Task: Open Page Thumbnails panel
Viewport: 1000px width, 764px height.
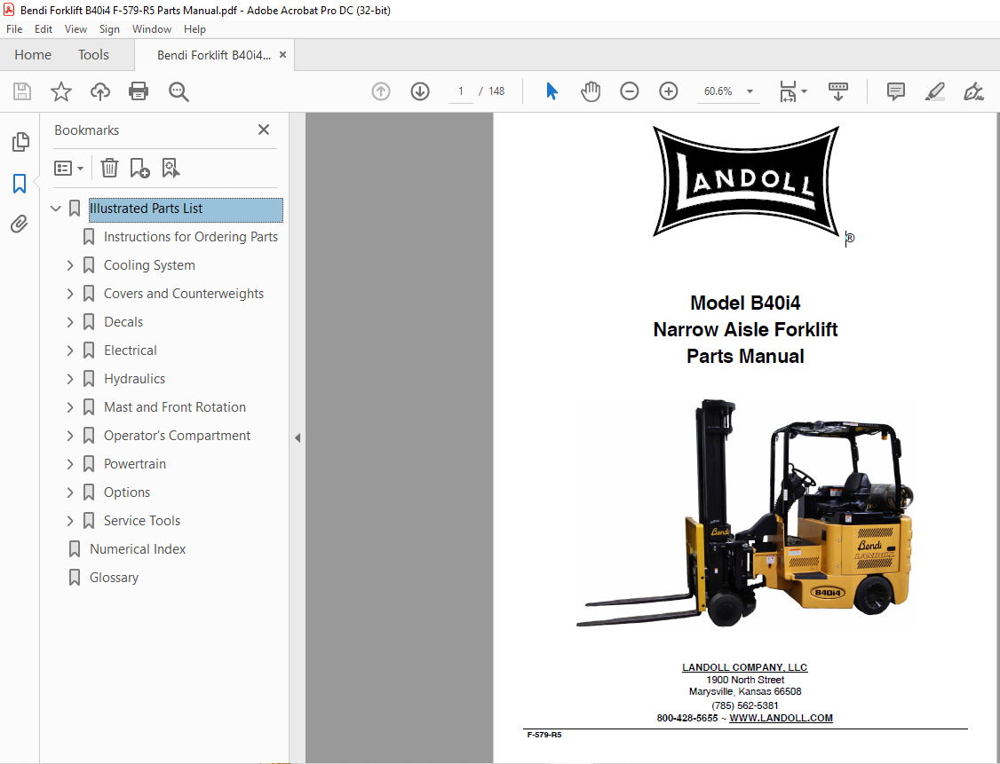Action: pyautogui.click(x=20, y=141)
